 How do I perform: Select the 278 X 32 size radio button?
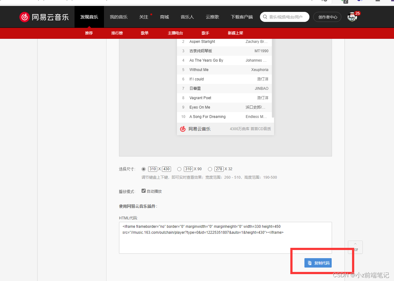tap(210, 169)
